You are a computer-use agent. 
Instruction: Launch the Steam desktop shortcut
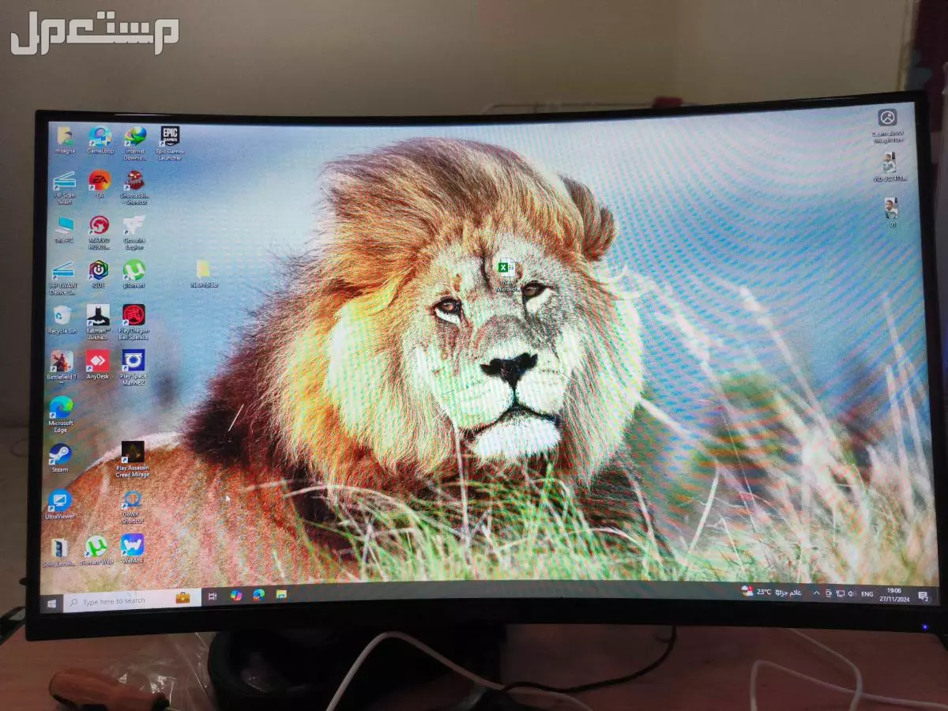point(60,458)
